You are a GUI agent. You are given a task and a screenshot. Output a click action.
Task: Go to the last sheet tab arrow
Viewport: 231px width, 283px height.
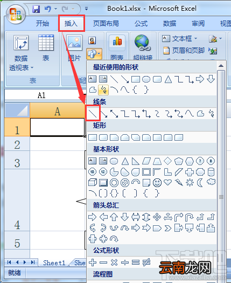(33, 262)
